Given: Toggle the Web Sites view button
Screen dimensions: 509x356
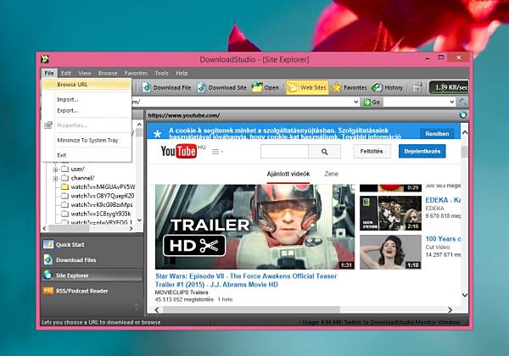Looking at the screenshot, I should (x=307, y=87).
